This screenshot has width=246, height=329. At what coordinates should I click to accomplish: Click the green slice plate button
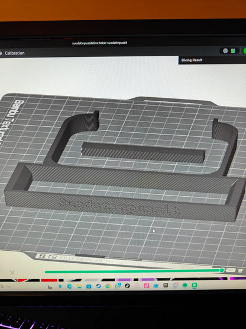click(245, 51)
